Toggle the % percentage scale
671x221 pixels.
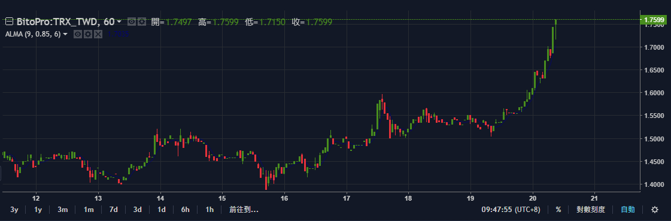coord(558,210)
